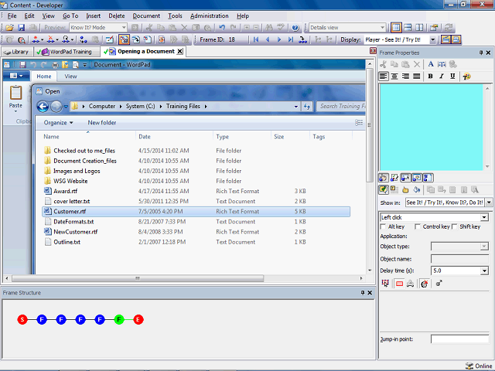Click the red rectangle action area icon

(399, 284)
